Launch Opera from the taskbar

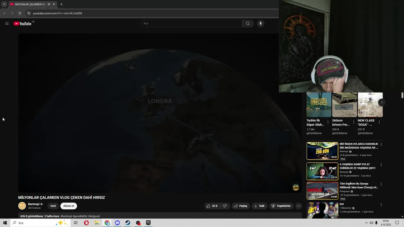(x=86, y=223)
